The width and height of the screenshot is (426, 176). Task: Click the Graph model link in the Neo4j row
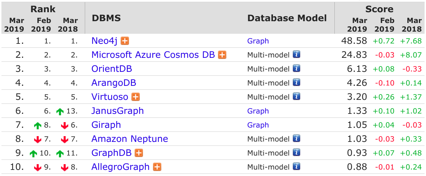click(258, 41)
